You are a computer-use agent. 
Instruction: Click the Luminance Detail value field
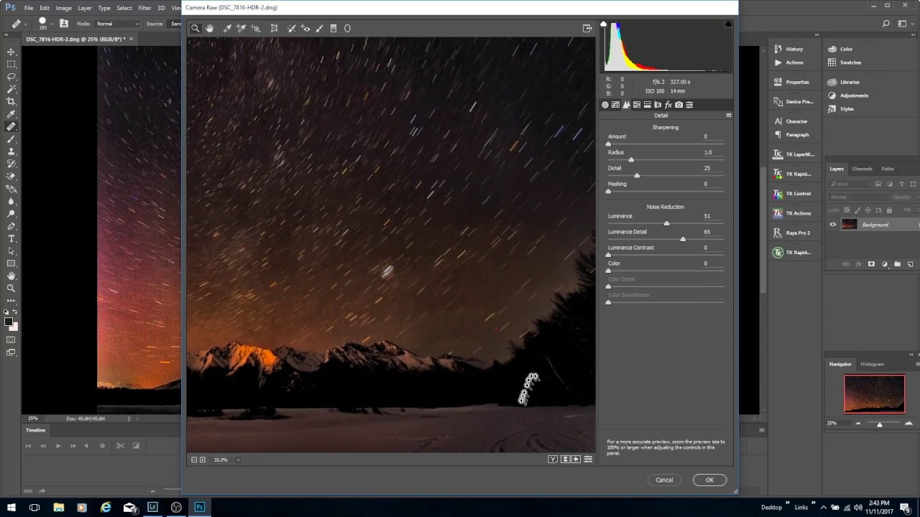(x=707, y=232)
